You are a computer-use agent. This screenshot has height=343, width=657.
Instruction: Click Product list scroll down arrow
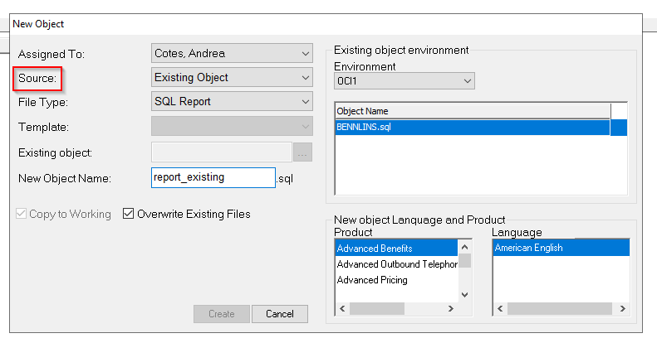pyautogui.click(x=465, y=294)
